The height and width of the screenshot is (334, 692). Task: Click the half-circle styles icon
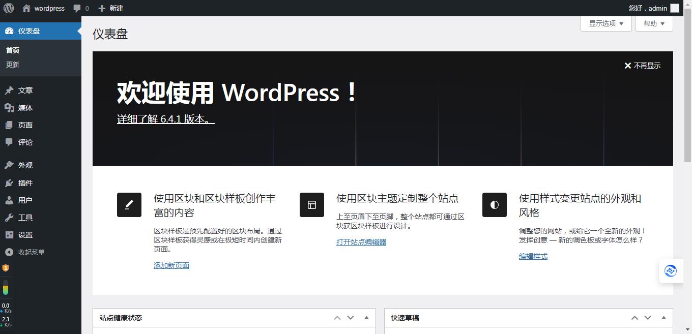pyautogui.click(x=495, y=205)
